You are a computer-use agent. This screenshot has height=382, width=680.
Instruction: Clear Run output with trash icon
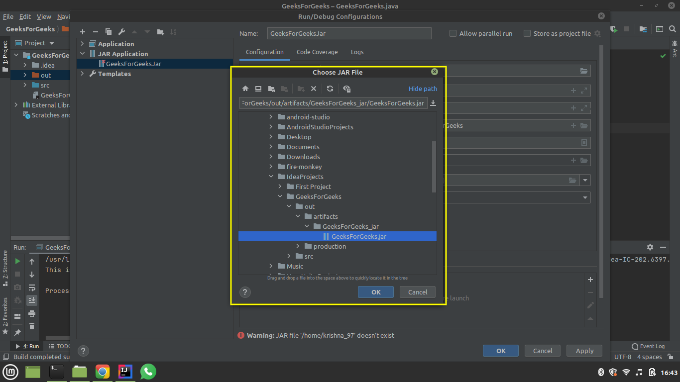pyautogui.click(x=32, y=326)
